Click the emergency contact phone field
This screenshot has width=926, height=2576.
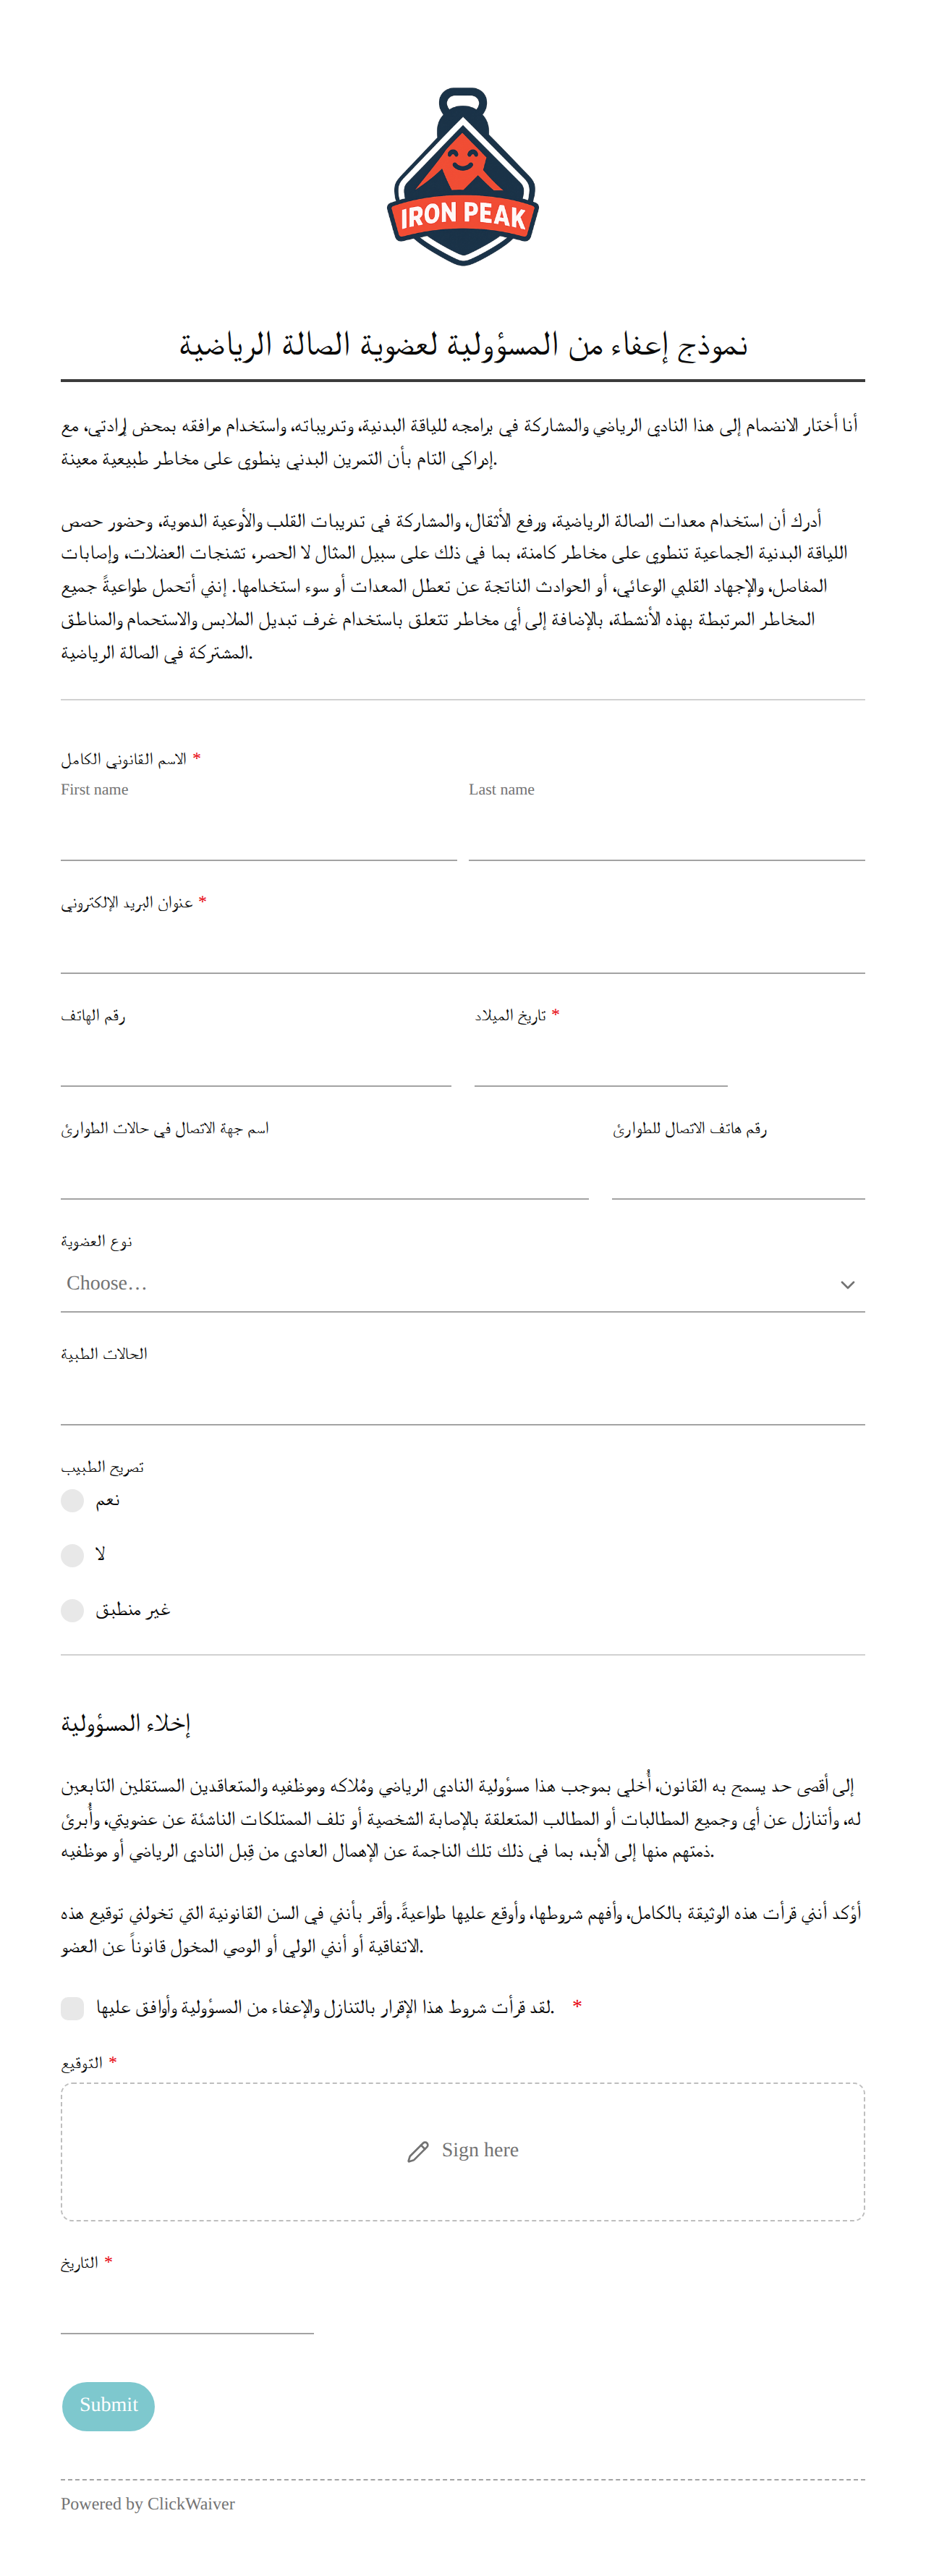(738, 1172)
